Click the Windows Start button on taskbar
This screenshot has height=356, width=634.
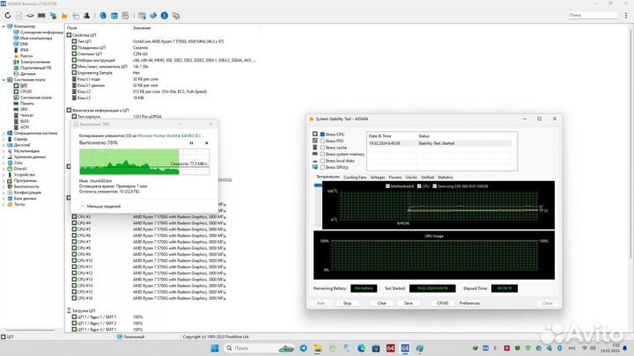[x=214, y=349]
